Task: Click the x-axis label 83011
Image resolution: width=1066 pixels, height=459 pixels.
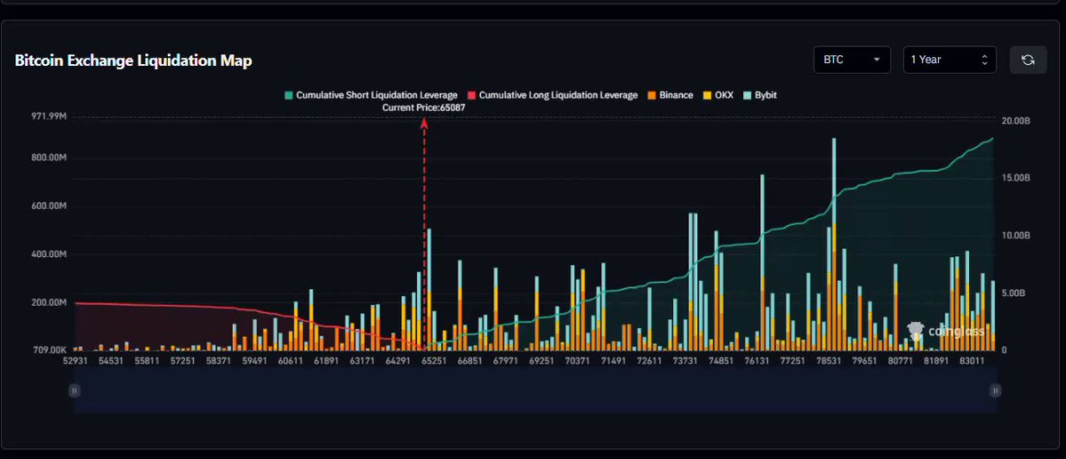Action: [x=973, y=360]
